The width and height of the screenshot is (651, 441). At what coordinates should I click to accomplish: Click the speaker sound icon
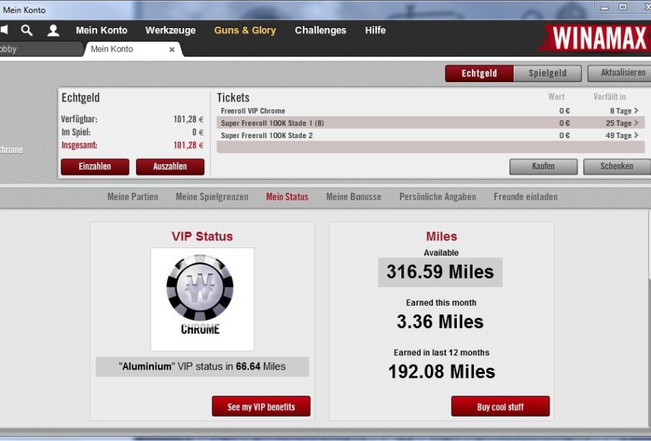pos(4,30)
